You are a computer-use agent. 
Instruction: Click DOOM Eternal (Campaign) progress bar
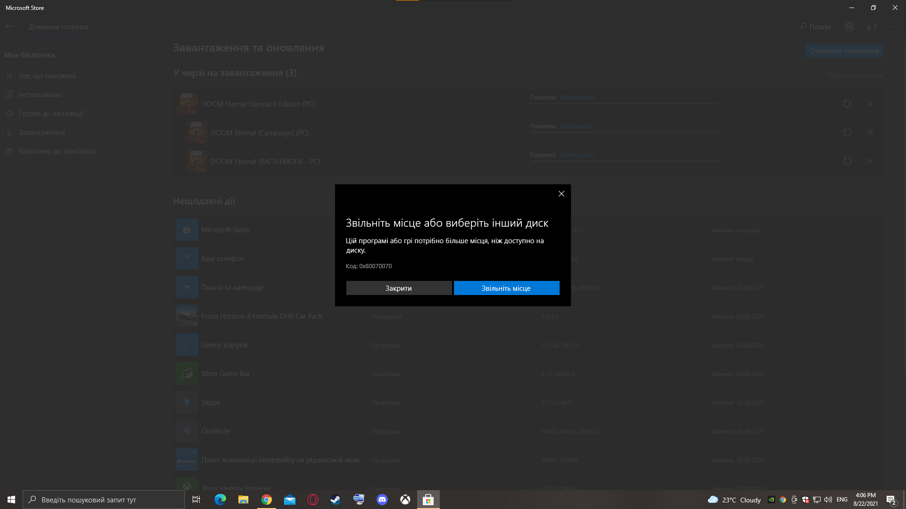click(x=624, y=132)
